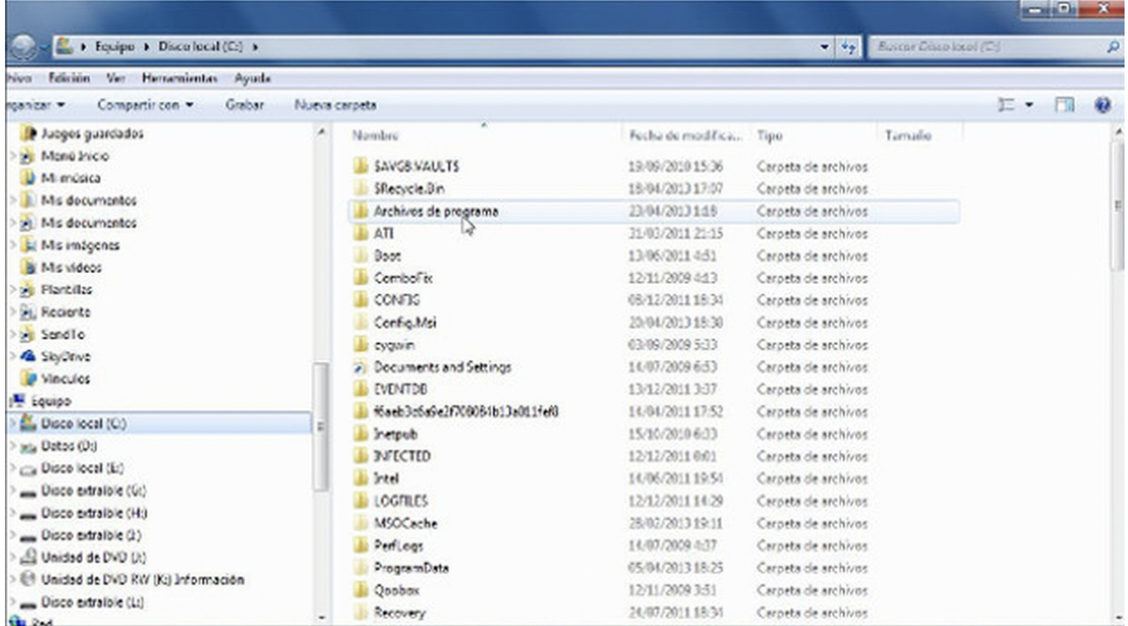Click the MSOCache folder icon
The image size is (1128, 626).
pyautogui.click(x=360, y=523)
